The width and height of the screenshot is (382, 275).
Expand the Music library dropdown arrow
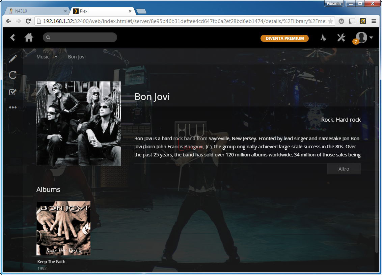click(x=56, y=57)
